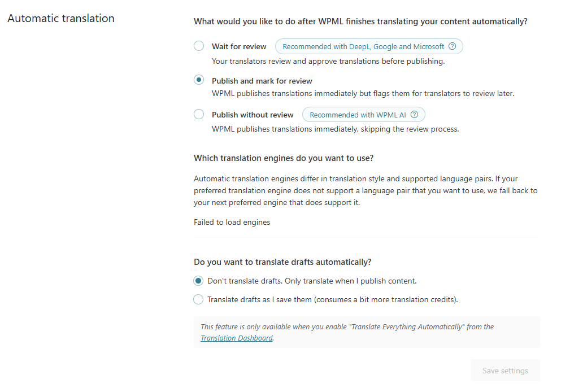Enable Publish without review radio button
The image size is (583, 392).
point(199,114)
